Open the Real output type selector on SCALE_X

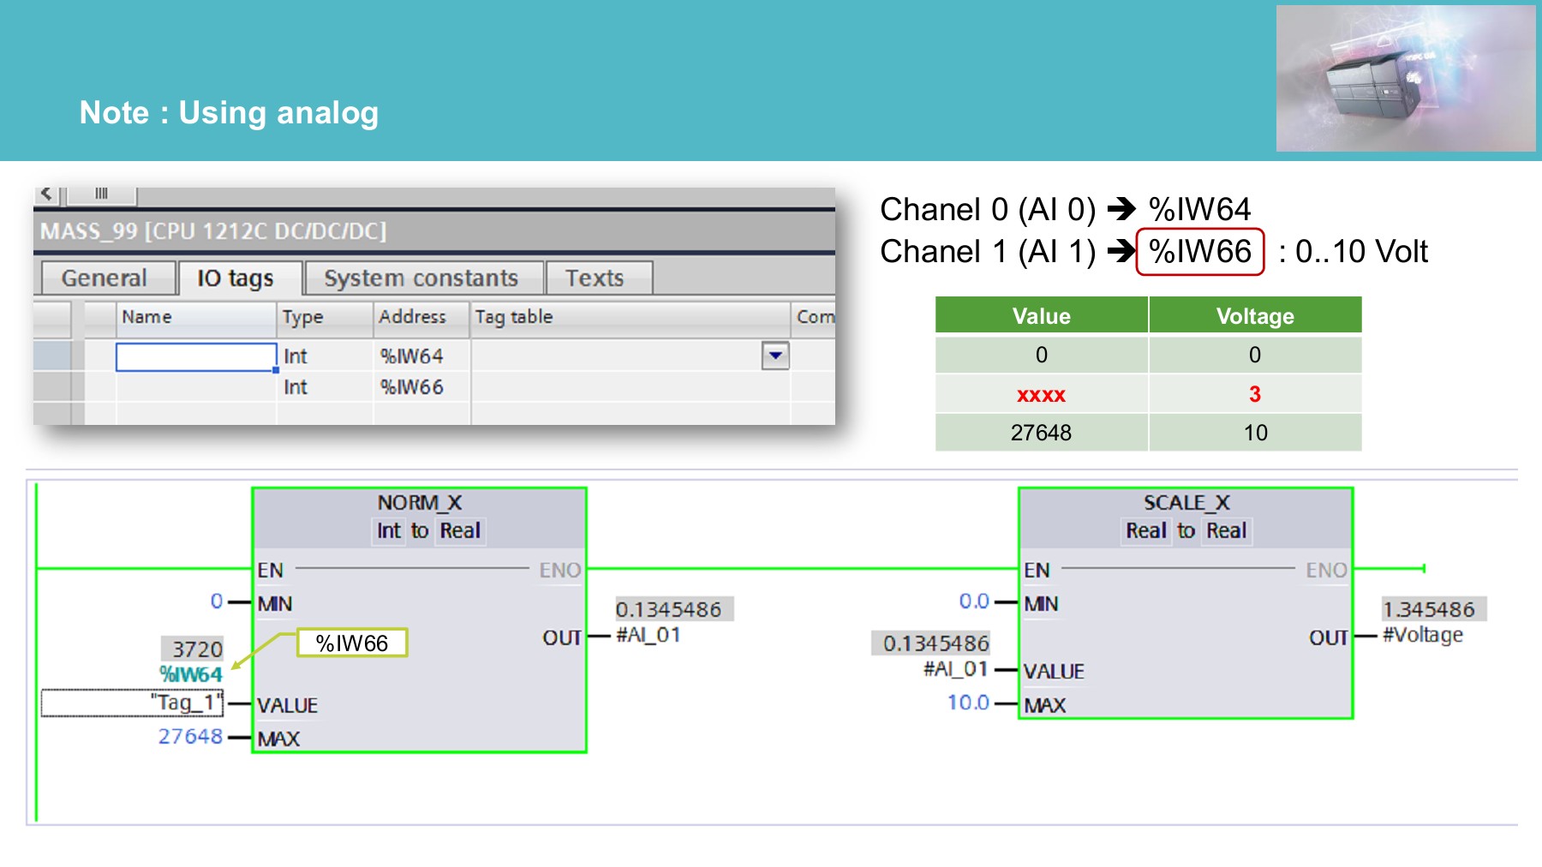tap(1225, 531)
